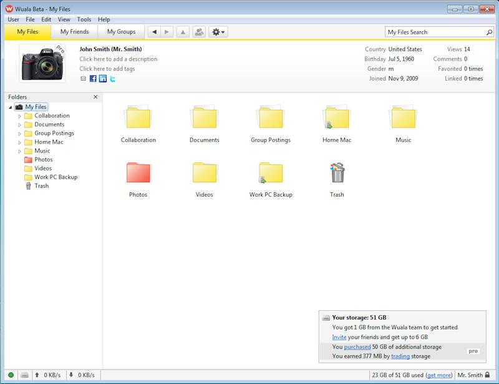The height and width of the screenshot is (384, 499).
Task: Open the Tools menu
Action: pos(84,19)
